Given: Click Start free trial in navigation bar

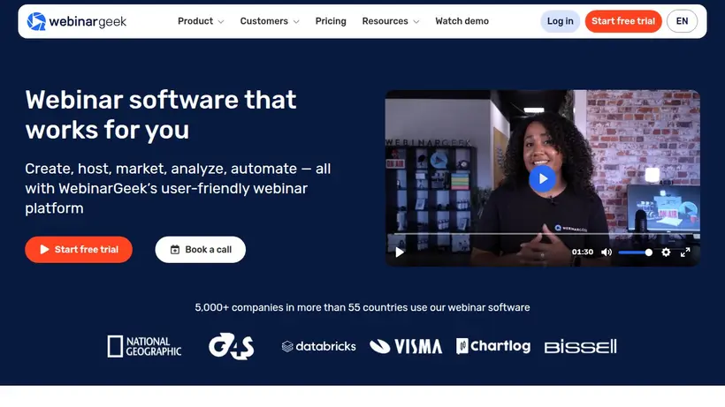Looking at the screenshot, I should pos(623,21).
